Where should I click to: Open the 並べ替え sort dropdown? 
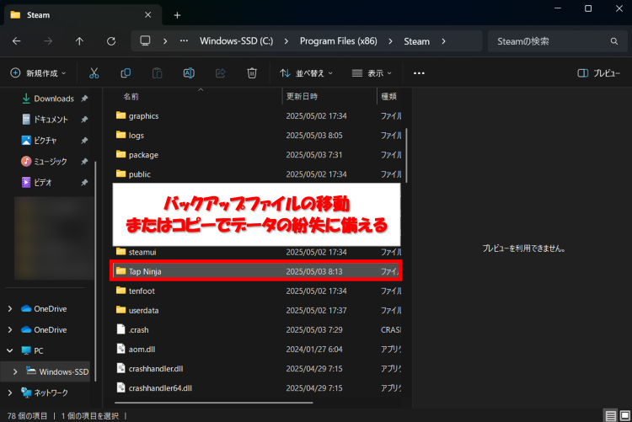[x=307, y=73]
